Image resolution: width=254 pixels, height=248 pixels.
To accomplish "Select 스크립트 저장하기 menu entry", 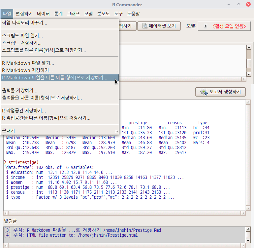I will (60, 43).
